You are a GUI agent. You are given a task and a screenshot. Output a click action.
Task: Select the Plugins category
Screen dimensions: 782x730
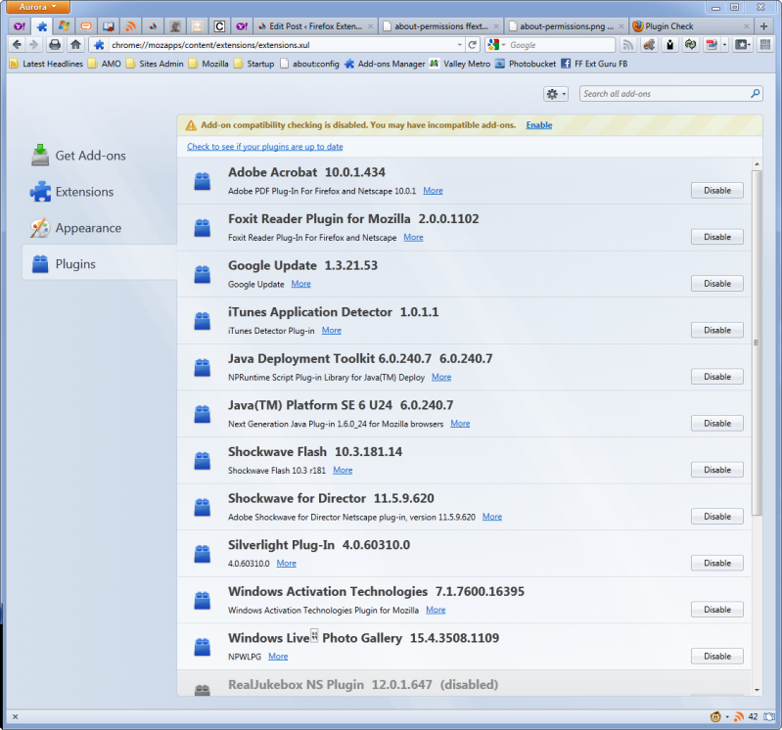click(x=100, y=264)
